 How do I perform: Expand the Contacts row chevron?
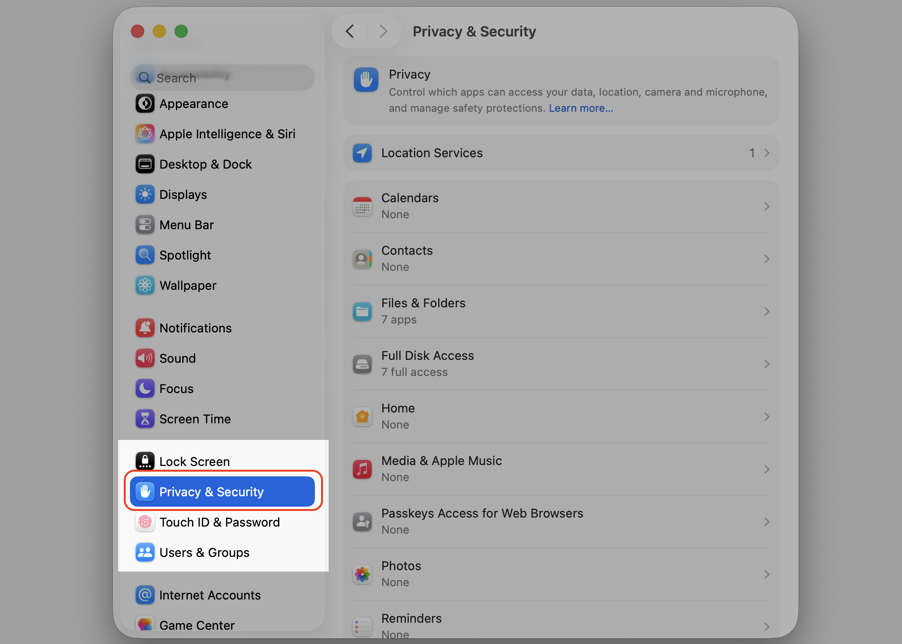(x=767, y=259)
